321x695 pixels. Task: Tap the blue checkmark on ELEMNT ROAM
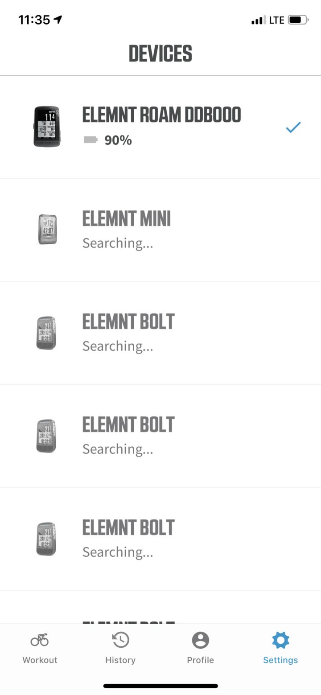coord(293,127)
